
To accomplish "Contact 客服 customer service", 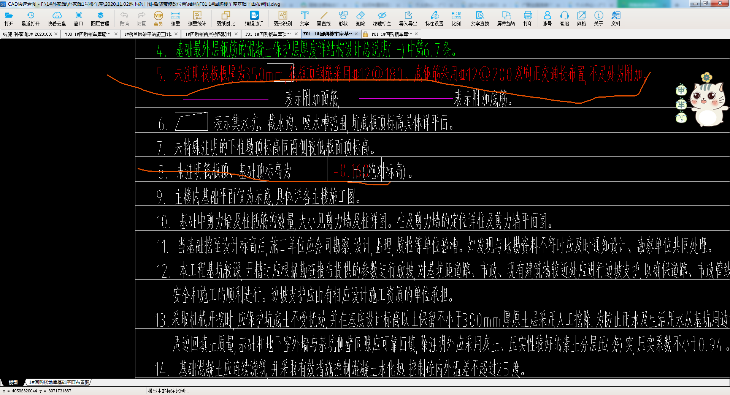I will point(564,18).
